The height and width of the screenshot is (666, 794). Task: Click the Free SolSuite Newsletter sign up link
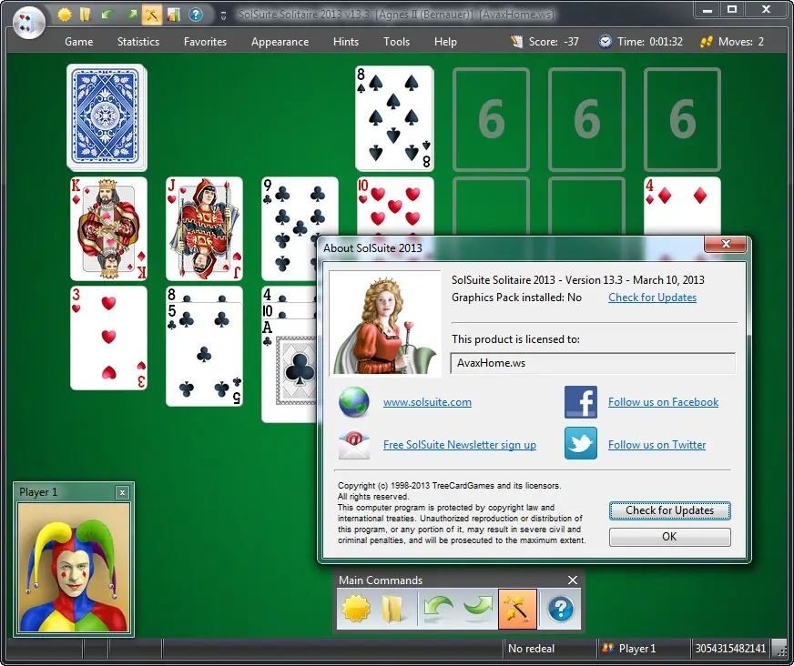click(459, 444)
